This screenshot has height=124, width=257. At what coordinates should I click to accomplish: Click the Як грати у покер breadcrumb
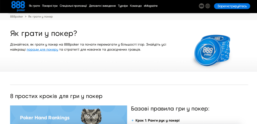click(x=40, y=17)
